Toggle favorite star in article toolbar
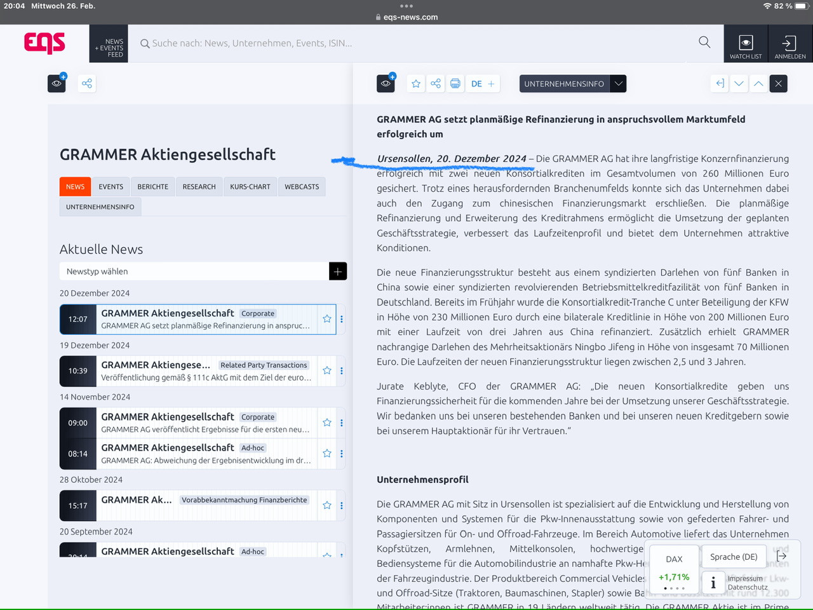813x610 pixels. (x=416, y=84)
